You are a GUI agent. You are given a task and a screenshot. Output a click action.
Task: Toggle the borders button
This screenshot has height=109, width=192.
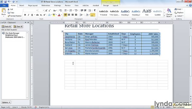point(92,15)
